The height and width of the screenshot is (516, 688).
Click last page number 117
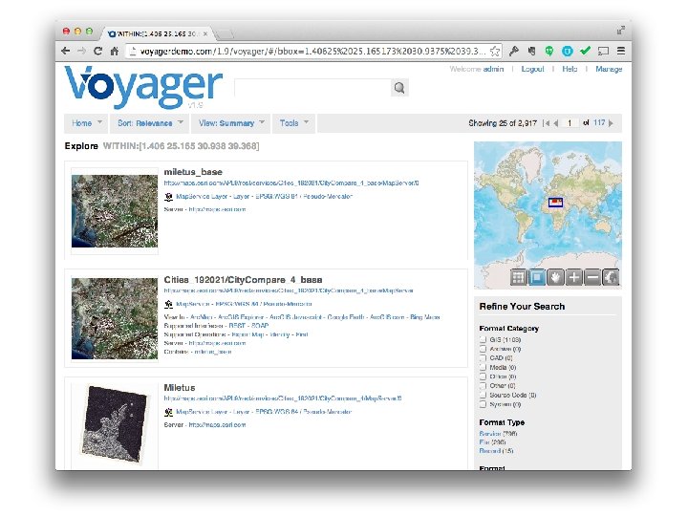point(599,123)
